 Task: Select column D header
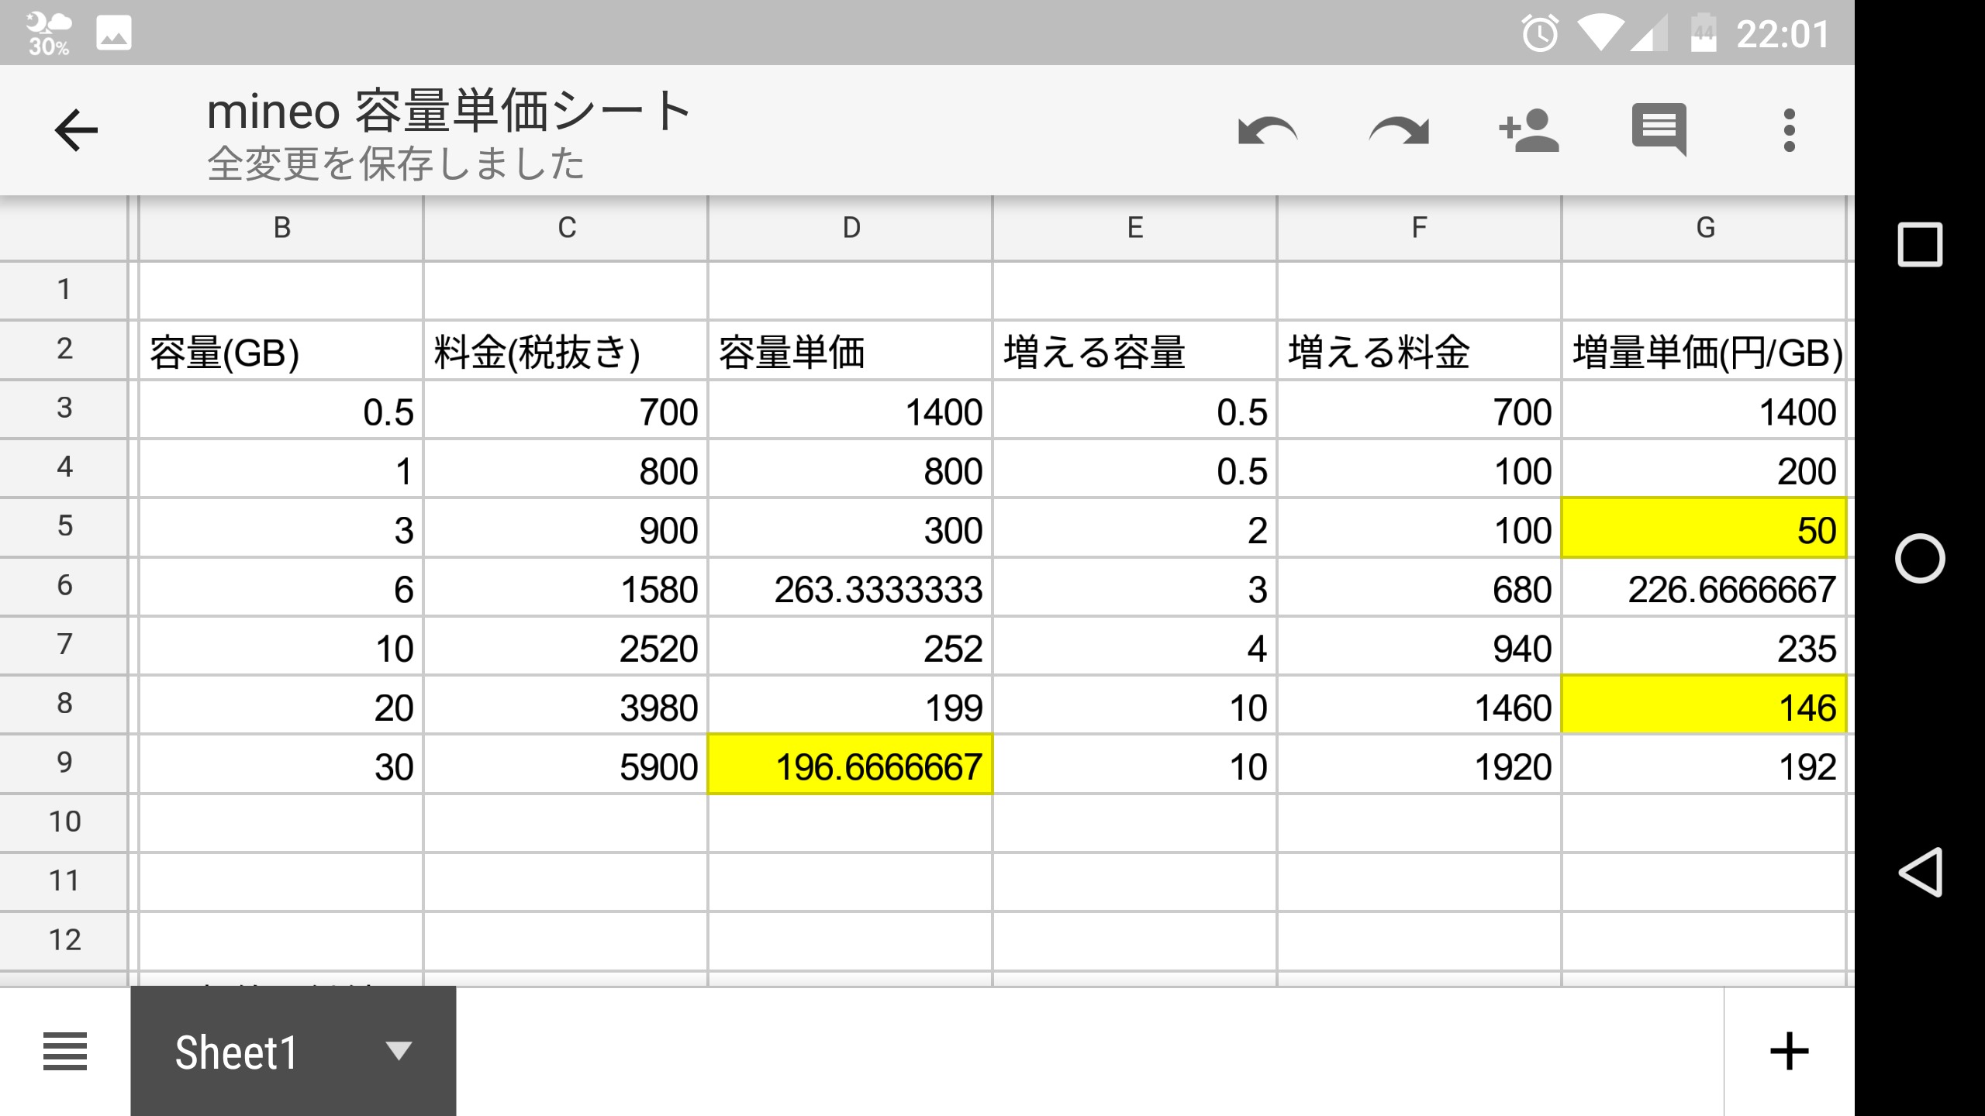[851, 228]
